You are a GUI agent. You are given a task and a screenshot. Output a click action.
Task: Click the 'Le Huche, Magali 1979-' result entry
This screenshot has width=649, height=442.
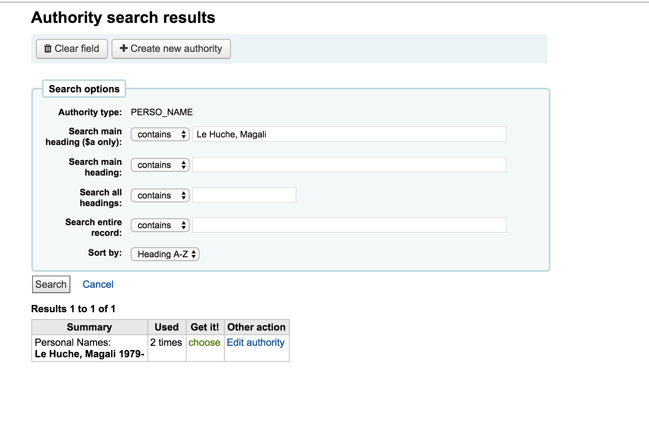[89, 354]
